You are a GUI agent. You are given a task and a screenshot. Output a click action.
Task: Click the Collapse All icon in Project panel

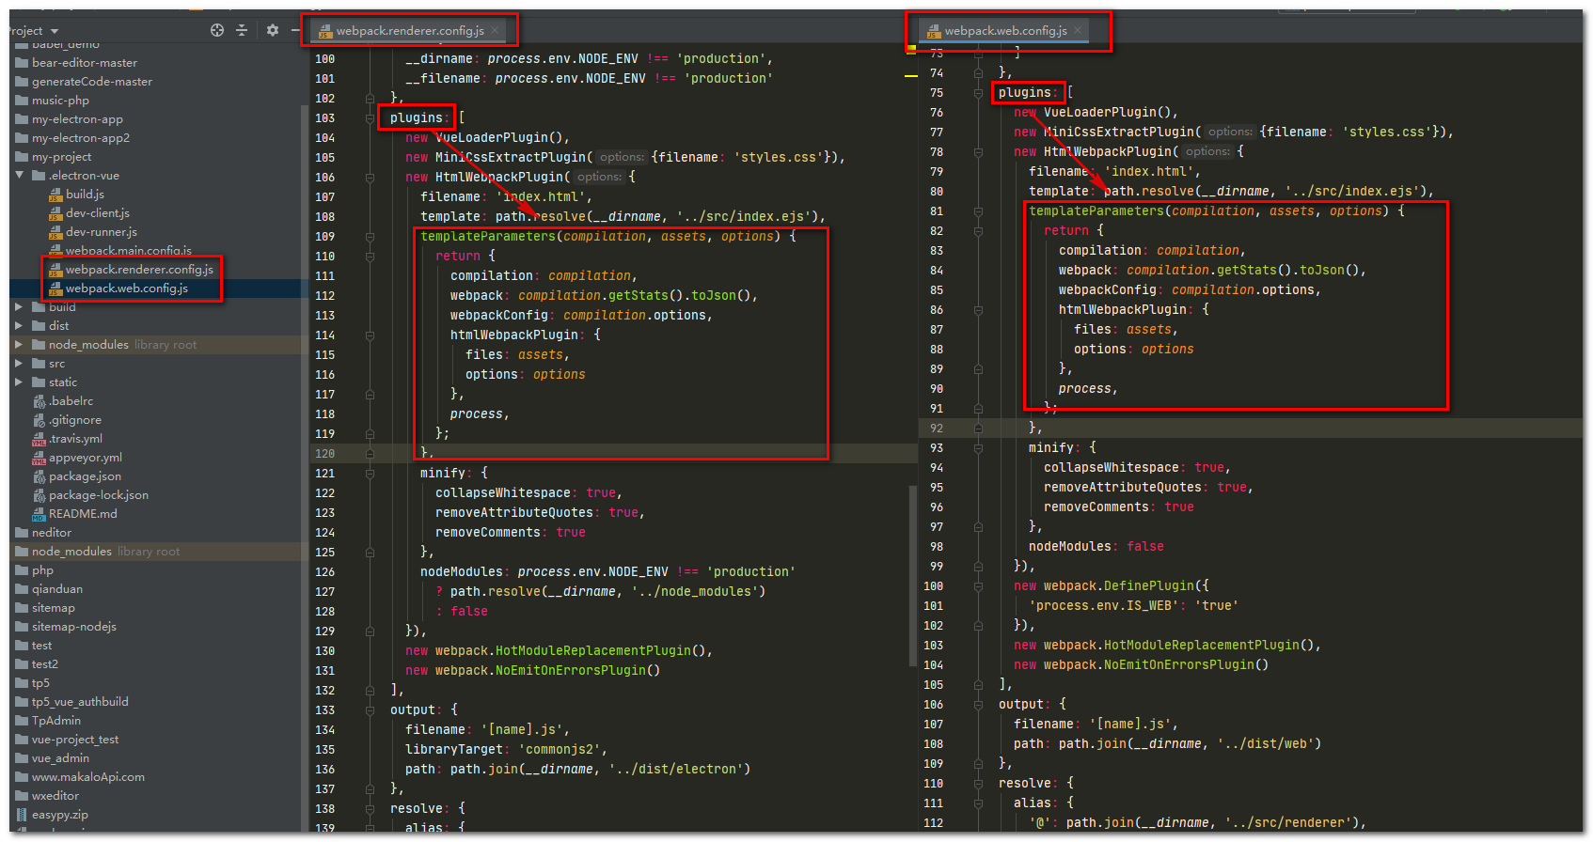point(242,30)
